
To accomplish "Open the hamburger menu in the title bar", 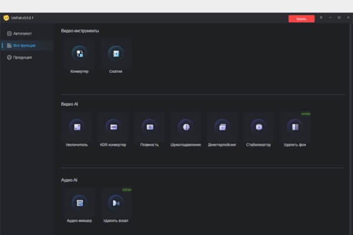I will pos(321,18).
